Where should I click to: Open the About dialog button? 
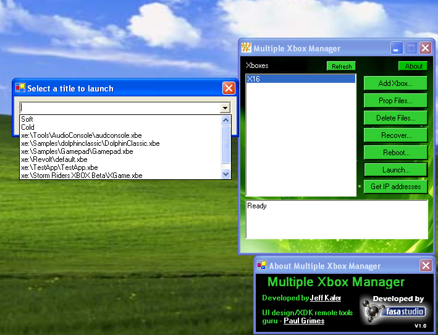click(413, 66)
